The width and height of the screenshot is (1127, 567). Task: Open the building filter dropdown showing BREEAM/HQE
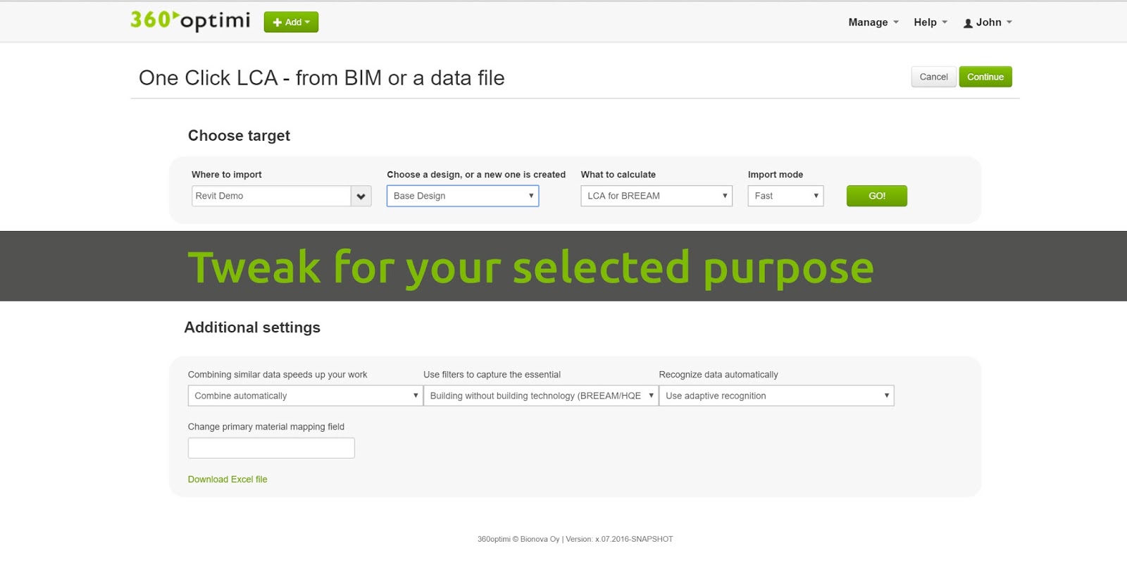540,396
